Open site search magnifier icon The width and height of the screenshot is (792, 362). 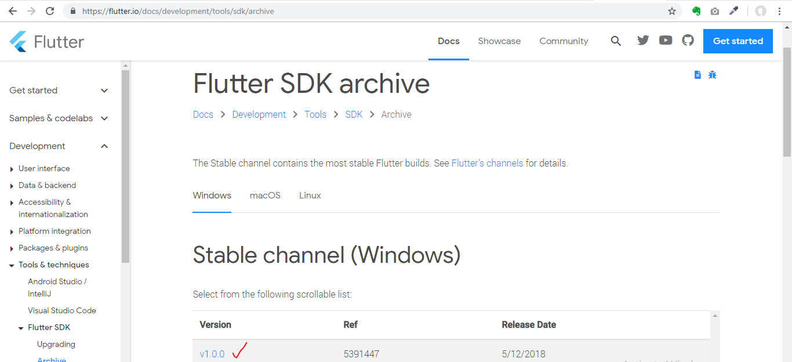click(616, 41)
